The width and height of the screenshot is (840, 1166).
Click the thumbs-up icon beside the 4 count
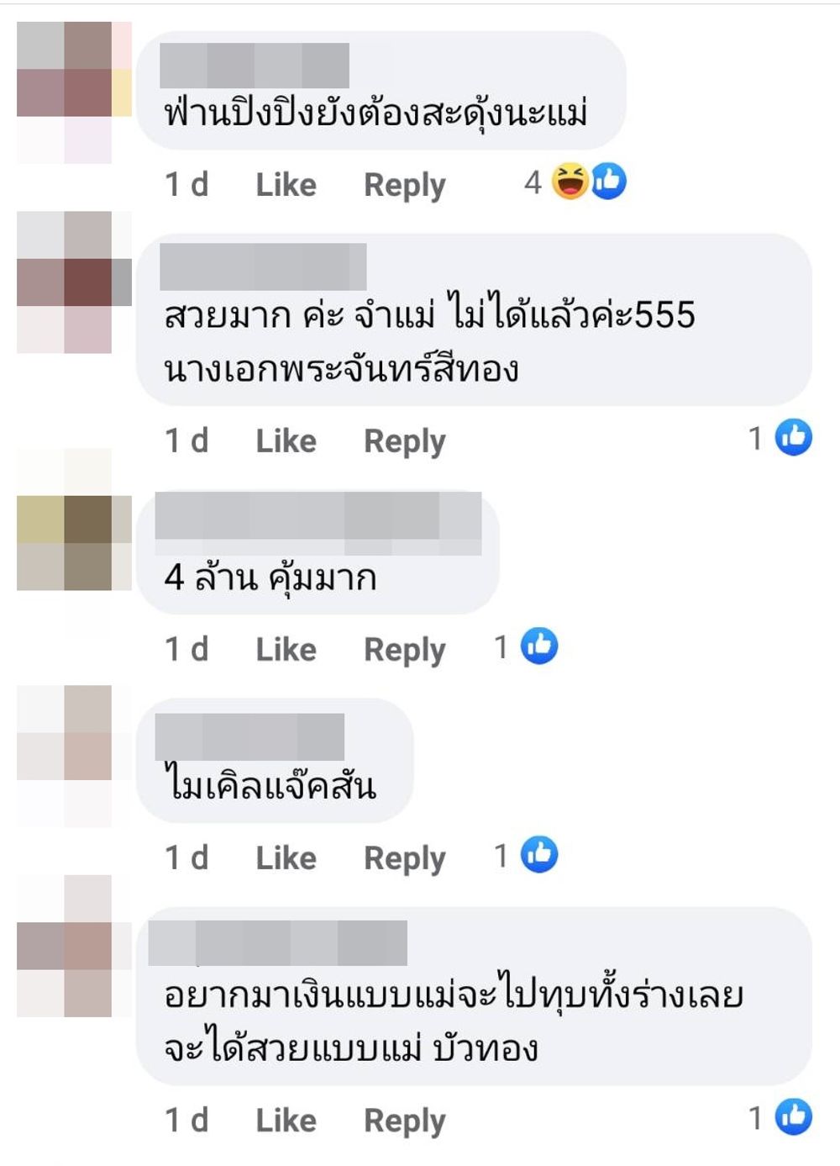tap(609, 181)
